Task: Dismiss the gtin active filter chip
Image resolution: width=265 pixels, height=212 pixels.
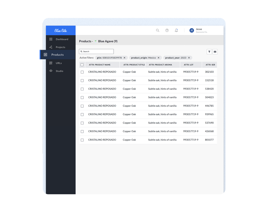Action: (125, 58)
